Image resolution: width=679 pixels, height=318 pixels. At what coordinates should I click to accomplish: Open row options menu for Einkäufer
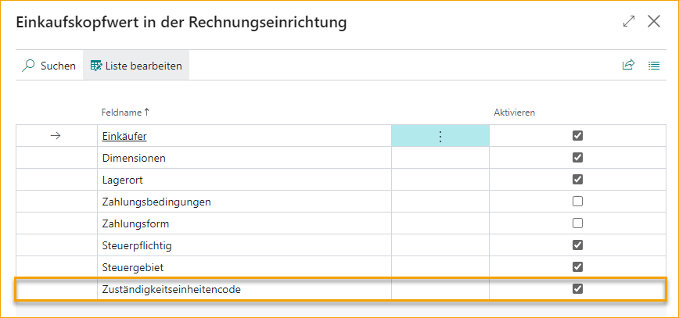440,136
